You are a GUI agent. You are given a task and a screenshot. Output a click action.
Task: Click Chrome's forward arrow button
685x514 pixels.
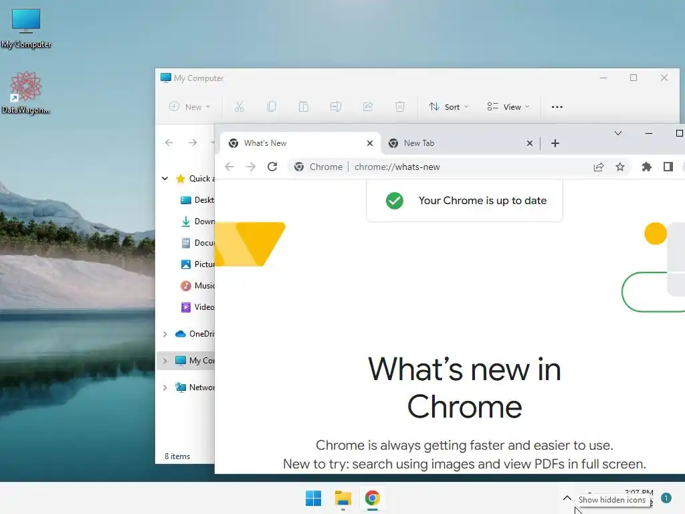pos(250,167)
